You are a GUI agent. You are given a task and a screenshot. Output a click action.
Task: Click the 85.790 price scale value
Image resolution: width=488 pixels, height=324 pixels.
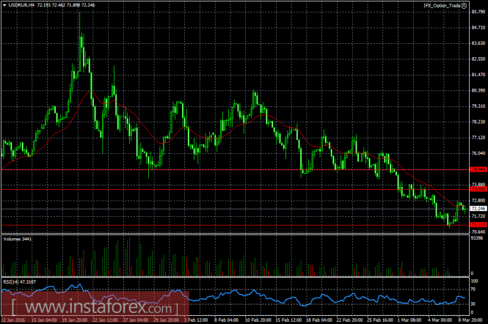478,12
